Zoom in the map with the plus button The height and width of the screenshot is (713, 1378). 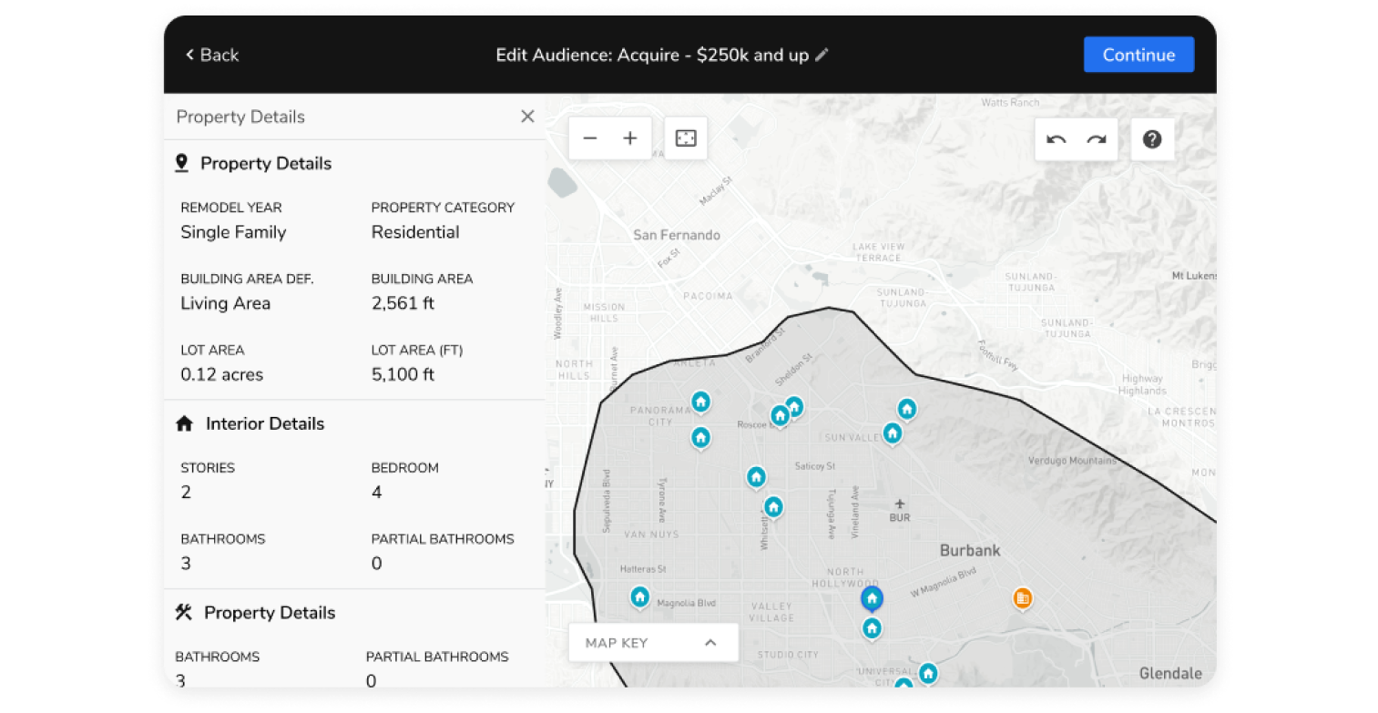[x=630, y=138]
